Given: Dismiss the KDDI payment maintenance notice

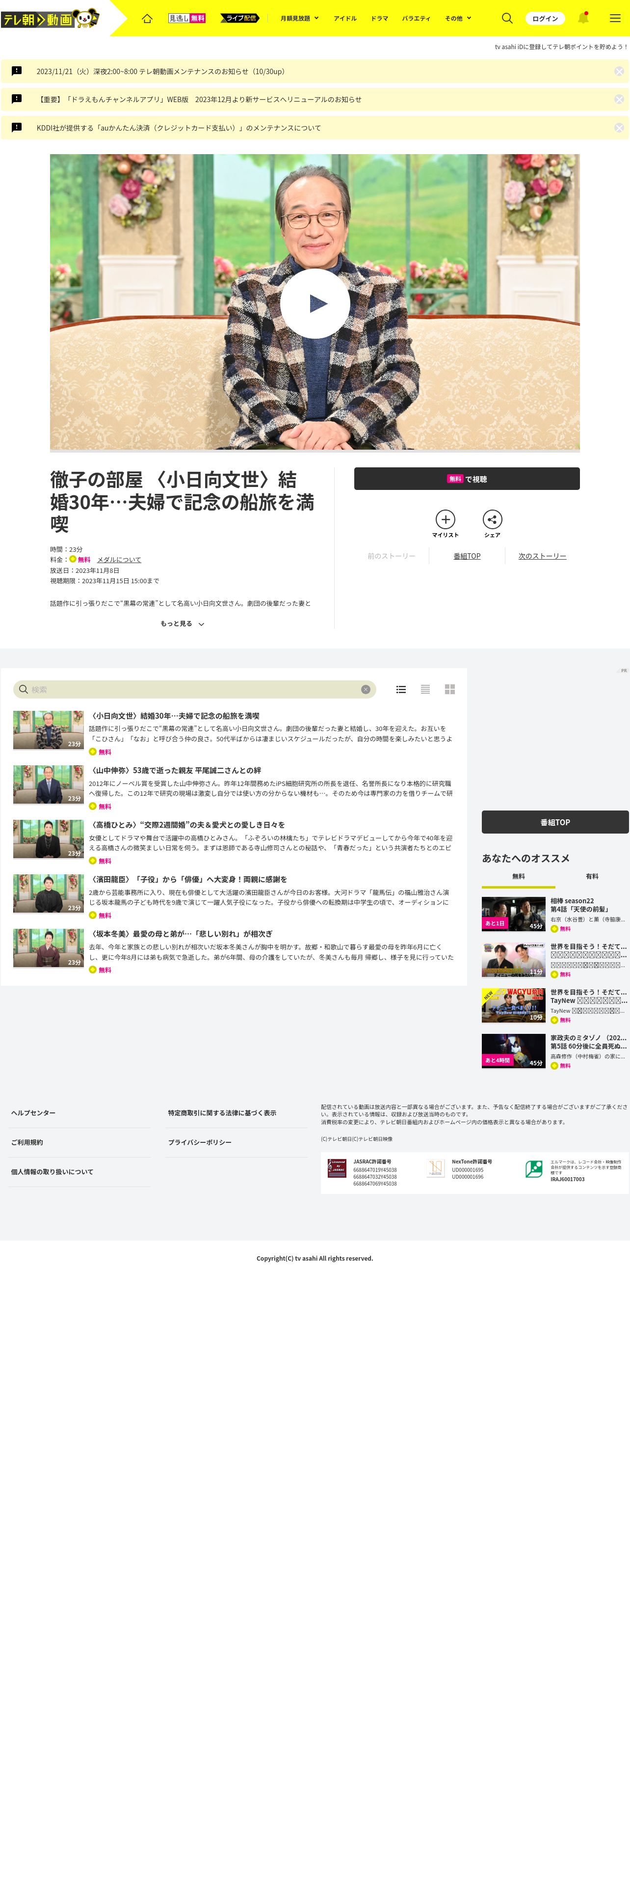Looking at the screenshot, I should tap(619, 128).
